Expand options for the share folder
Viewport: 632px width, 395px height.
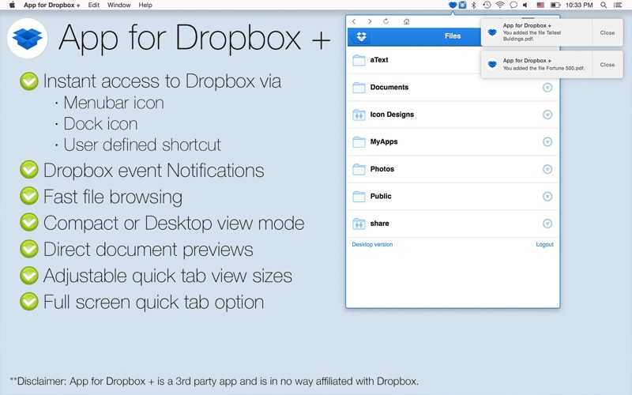pyautogui.click(x=547, y=224)
